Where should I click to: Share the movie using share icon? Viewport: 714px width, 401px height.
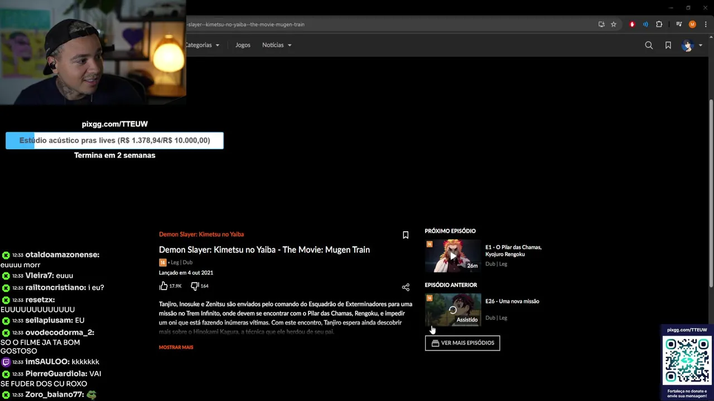click(406, 287)
